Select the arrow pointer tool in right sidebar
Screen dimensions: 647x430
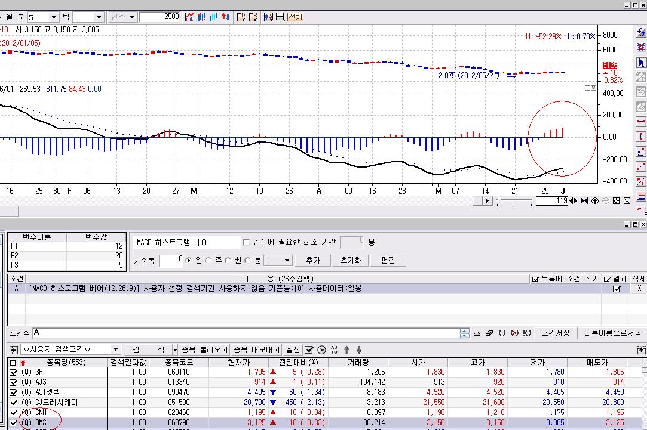(641, 63)
